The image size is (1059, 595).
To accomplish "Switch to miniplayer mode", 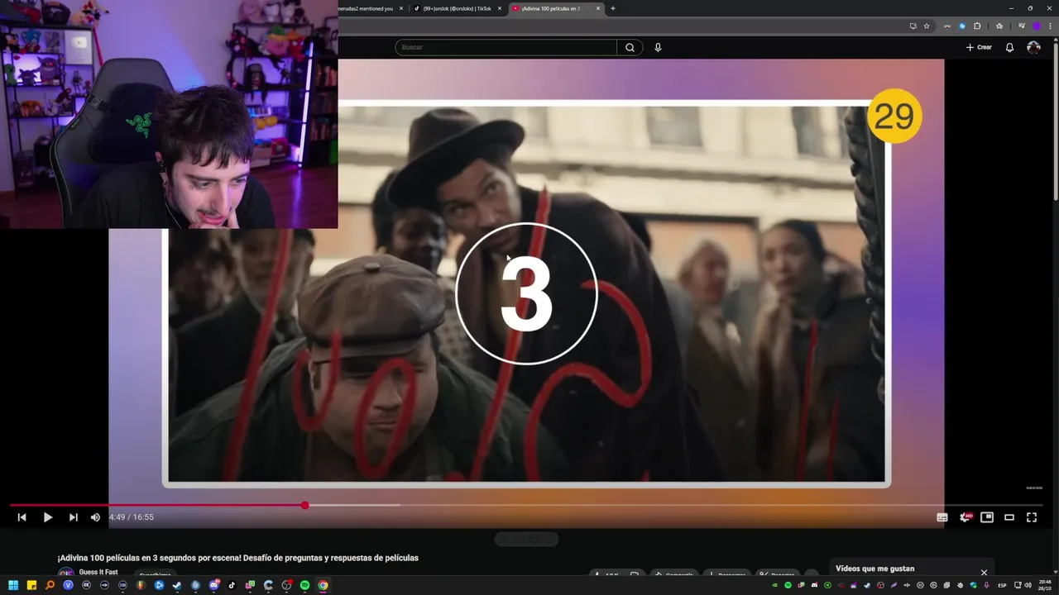I will (x=987, y=517).
